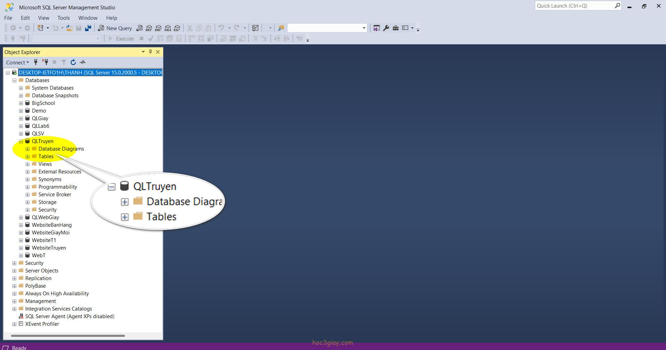Click the Save All icon in toolbar
The width and height of the screenshot is (666, 350).
click(88, 28)
